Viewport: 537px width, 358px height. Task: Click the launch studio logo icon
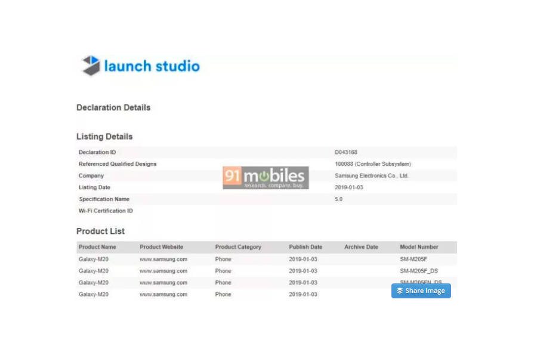(91, 66)
